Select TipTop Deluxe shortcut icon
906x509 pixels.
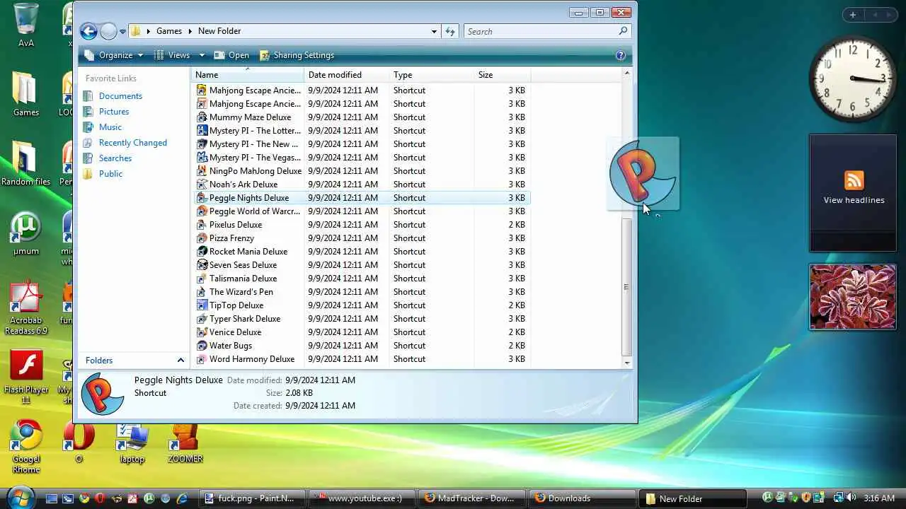(x=202, y=305)
